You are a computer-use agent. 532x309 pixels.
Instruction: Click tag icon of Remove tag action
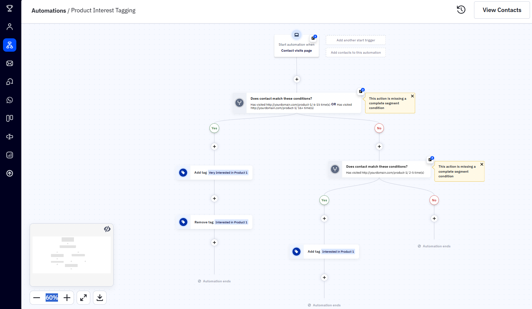[x=183, y=222]
